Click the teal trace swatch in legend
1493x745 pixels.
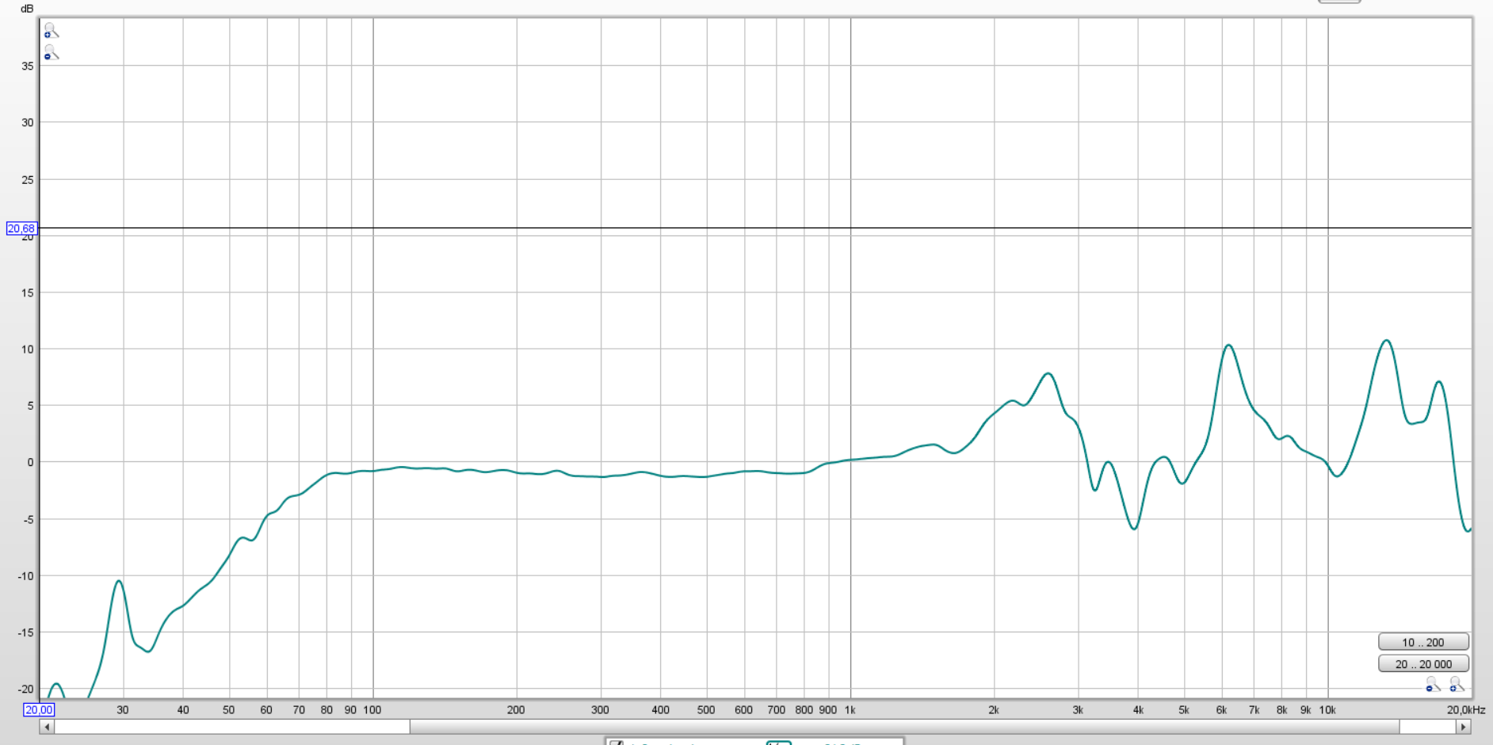(779, 743)
